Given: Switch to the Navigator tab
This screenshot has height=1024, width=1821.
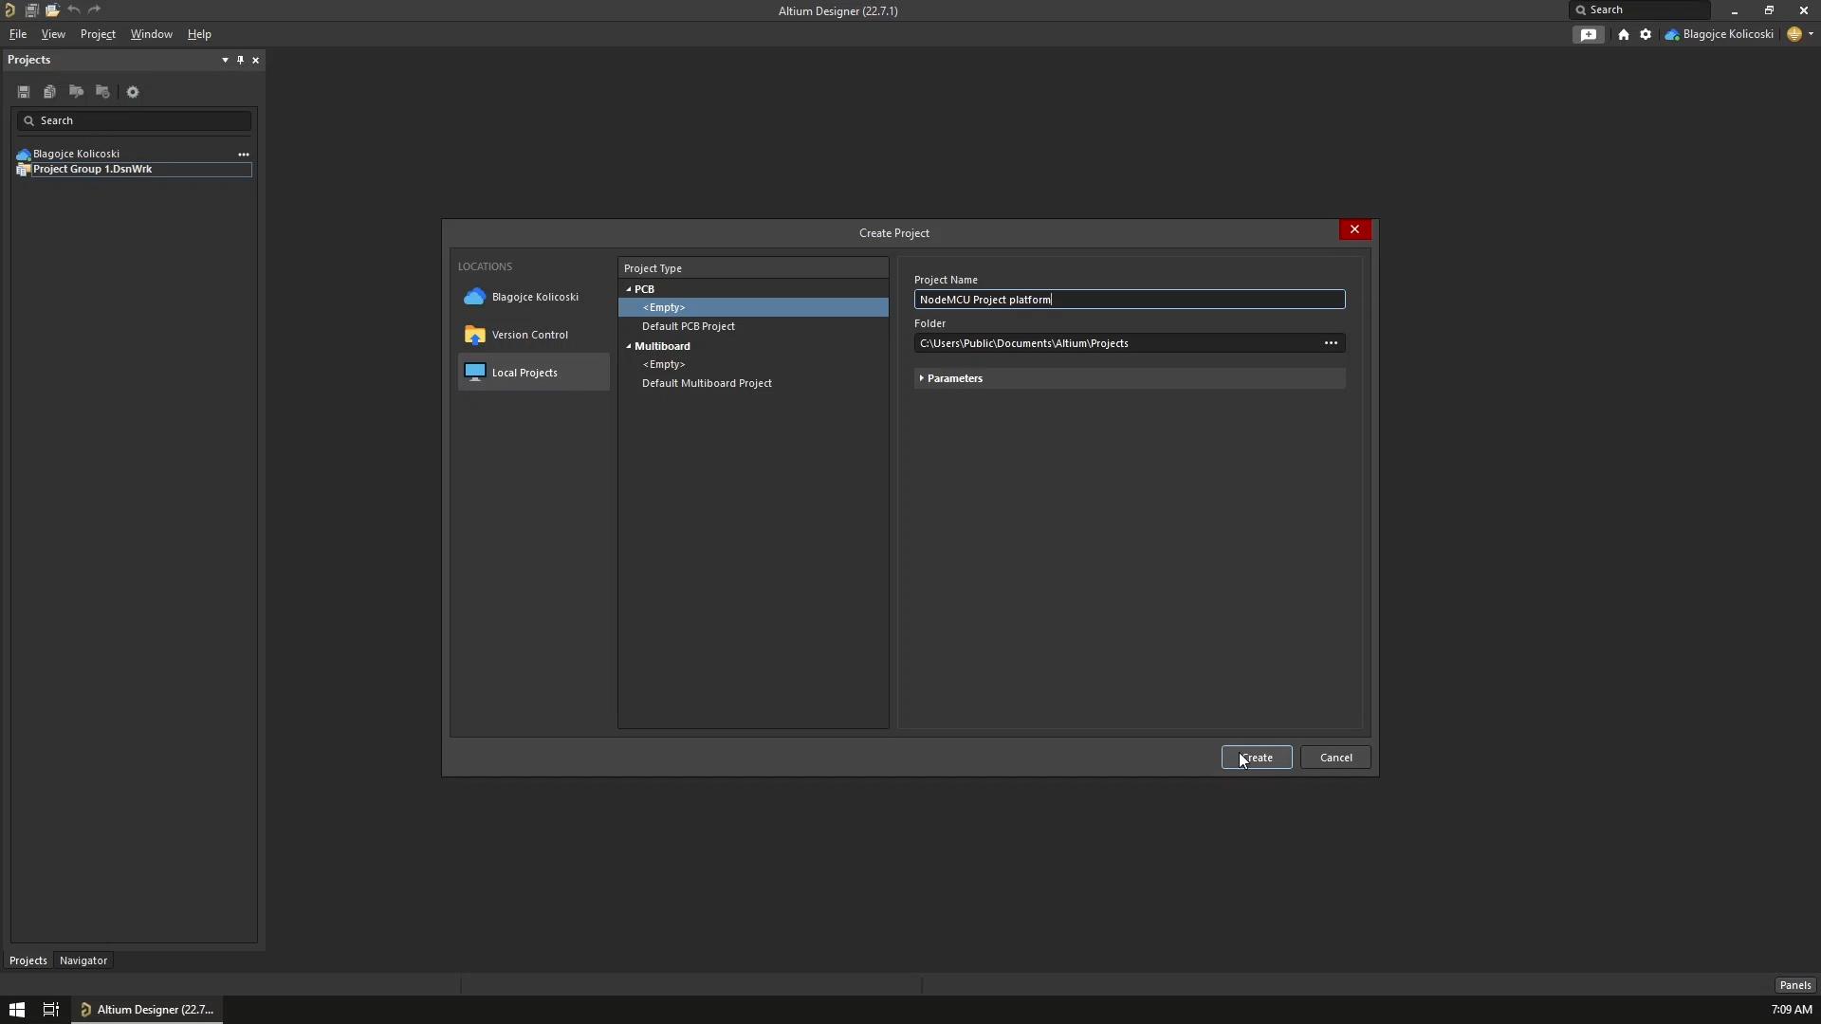Looking at the screenshot, I should click(x=83, y=960).
